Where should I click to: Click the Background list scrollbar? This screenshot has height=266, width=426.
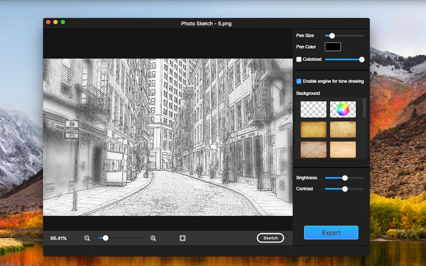(x=365, y=108)
